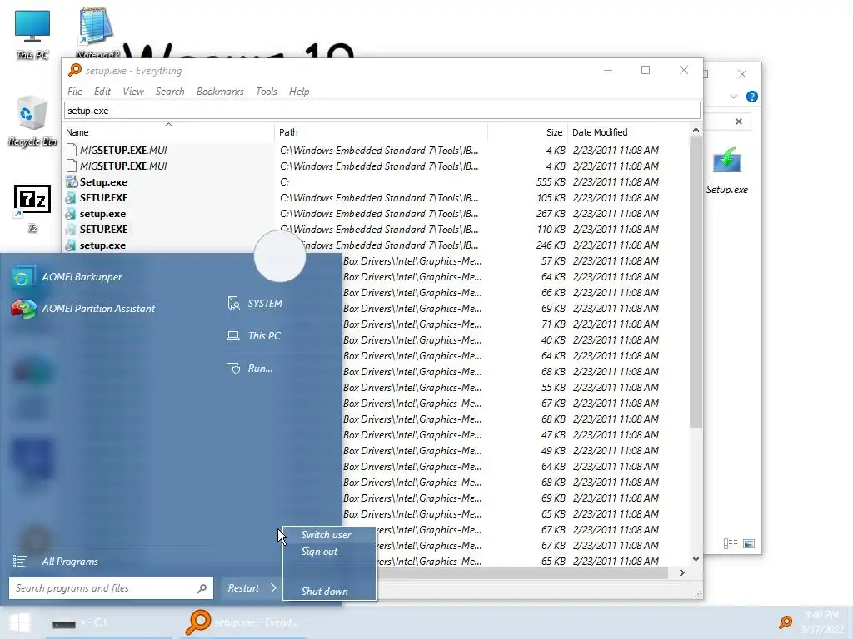Click the first MIGSETUP.EXE.MUI file icon
Viewport: 853px width, 639px height.
point(71,150)
